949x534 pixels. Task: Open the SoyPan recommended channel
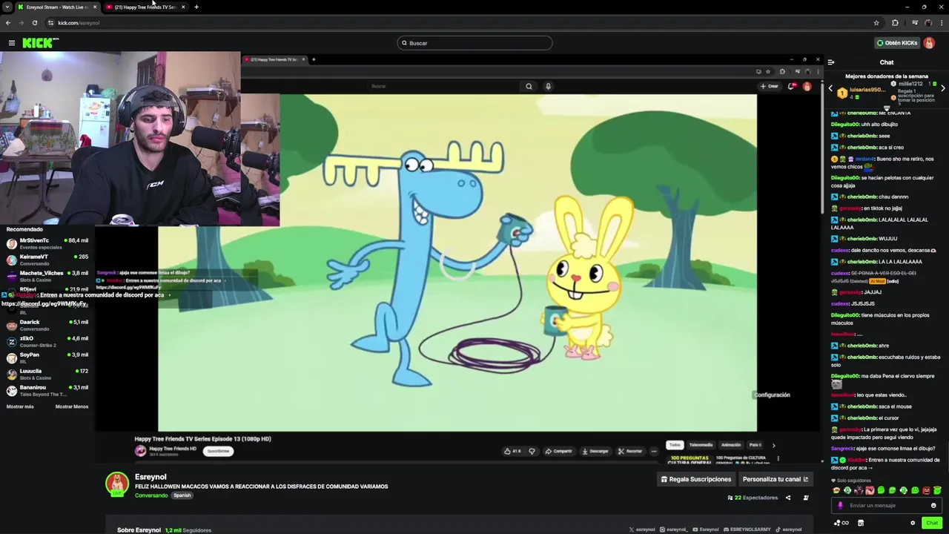pos(47,357)
